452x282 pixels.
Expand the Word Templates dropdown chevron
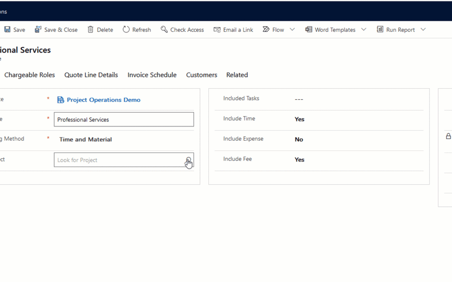[364, 29]
